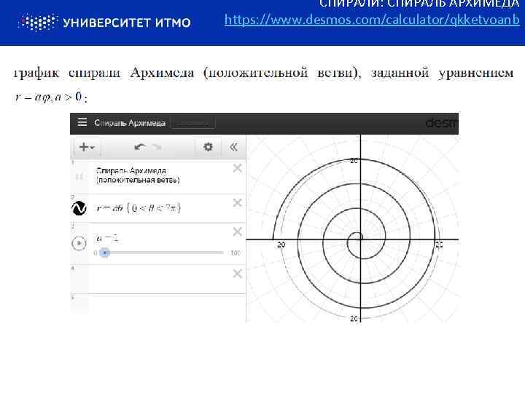The image size is (525, 393).
Task: Click the save button beside the title
Action: (x=192, y=123)
